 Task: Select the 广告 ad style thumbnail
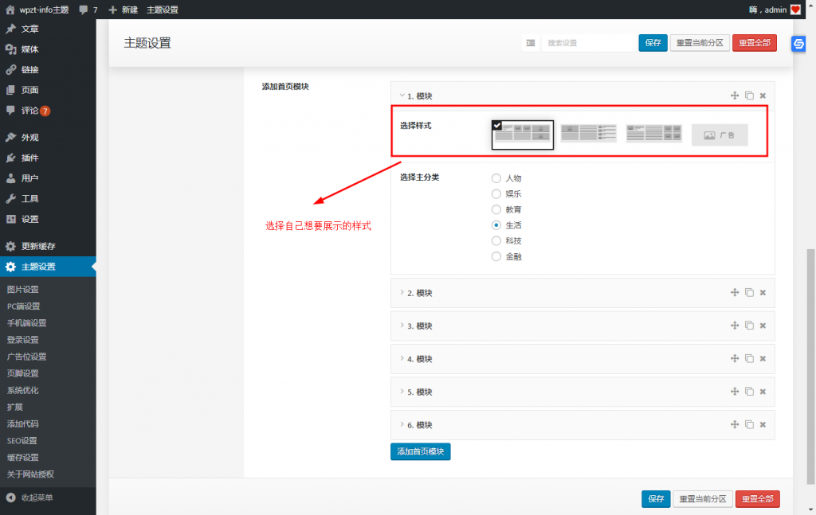[x=720, y=135]
